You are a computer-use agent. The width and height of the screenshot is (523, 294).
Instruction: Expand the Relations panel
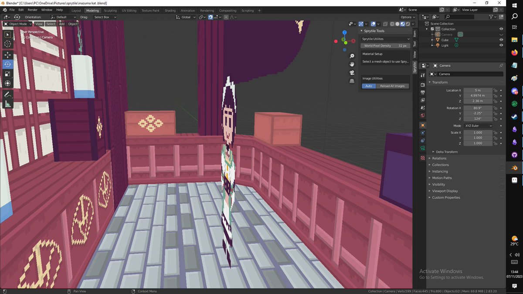439,158
